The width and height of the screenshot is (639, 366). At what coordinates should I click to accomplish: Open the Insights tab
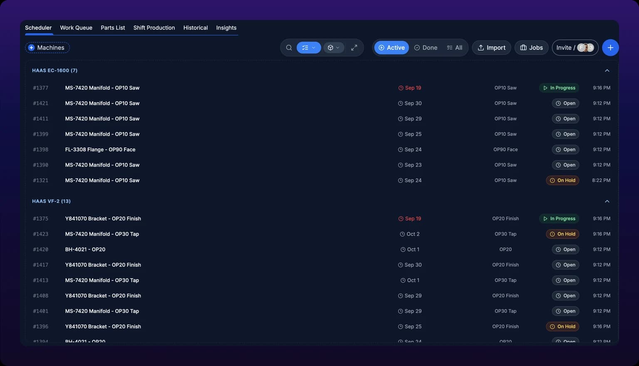pos(226,28)
